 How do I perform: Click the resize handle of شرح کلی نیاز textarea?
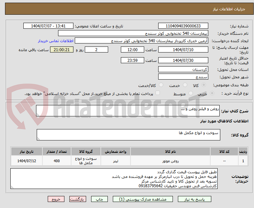[38, 115]
